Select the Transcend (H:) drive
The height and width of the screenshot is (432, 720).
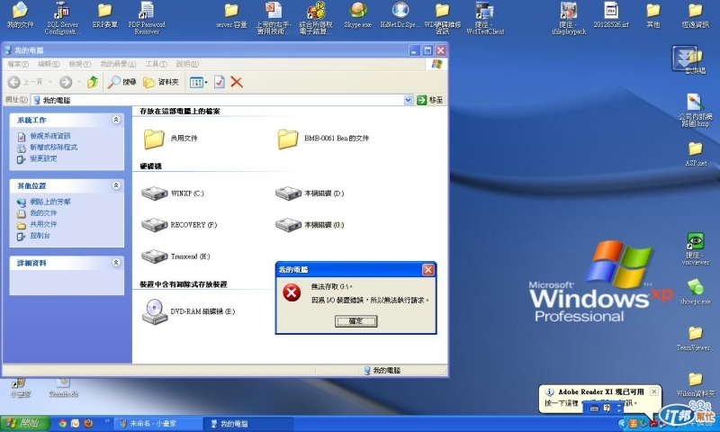pos(175,256)
